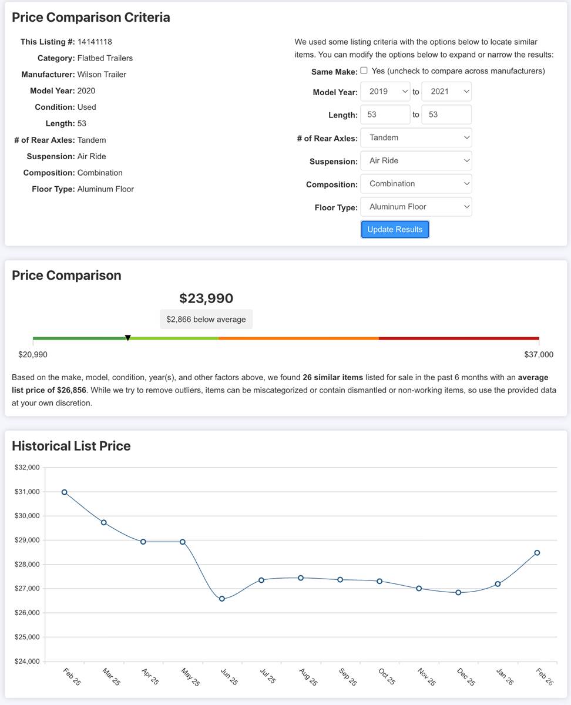Screen dimensions: 571x705
Task: Click the Dec 25 chart data point
Action: coord(458,593)
